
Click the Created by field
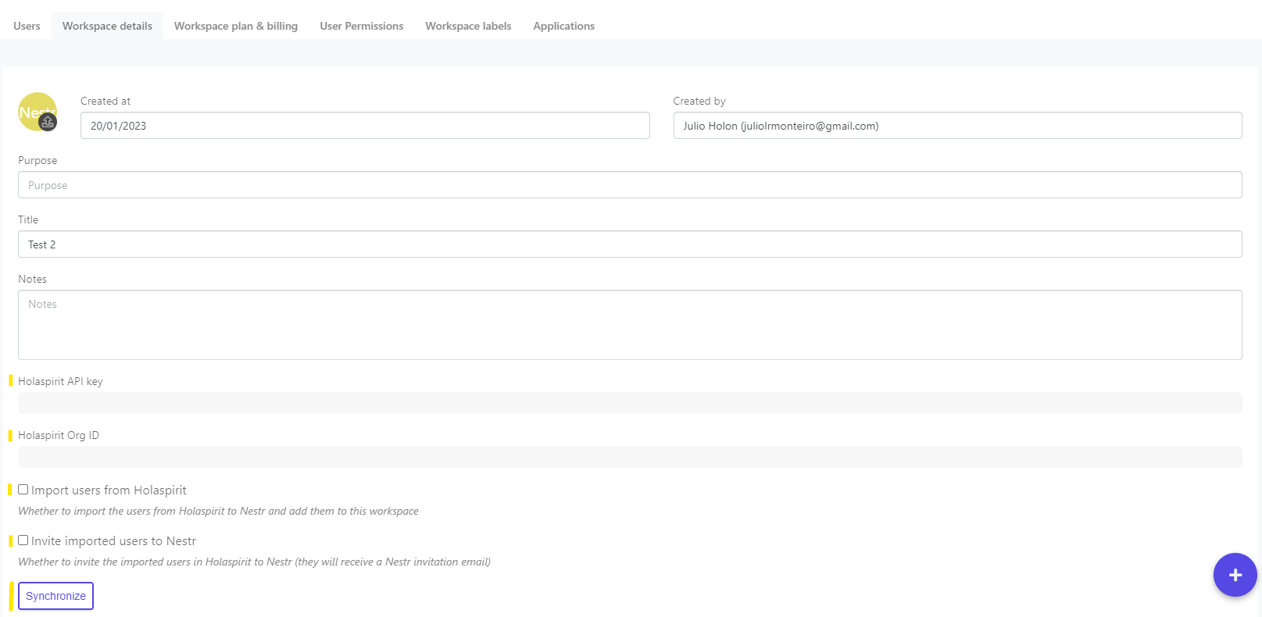pos(957,126)
